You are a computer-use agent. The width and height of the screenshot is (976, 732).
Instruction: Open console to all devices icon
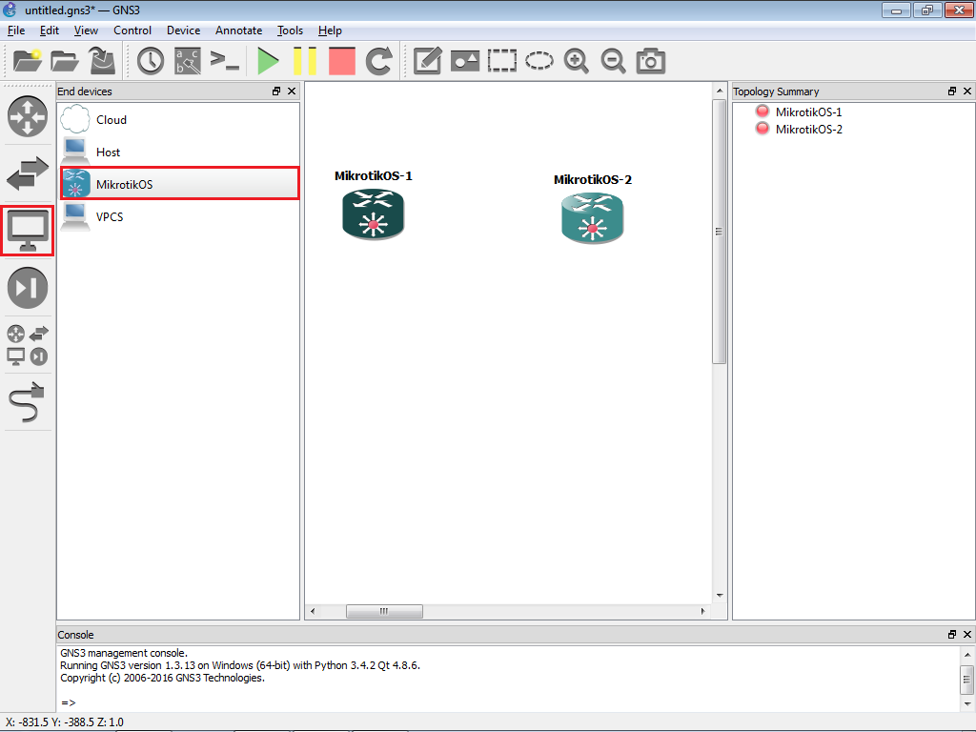(225, 61)
